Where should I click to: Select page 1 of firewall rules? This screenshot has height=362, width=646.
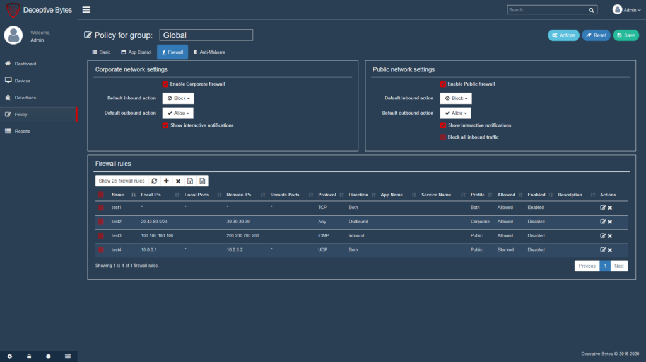point(605,266)
